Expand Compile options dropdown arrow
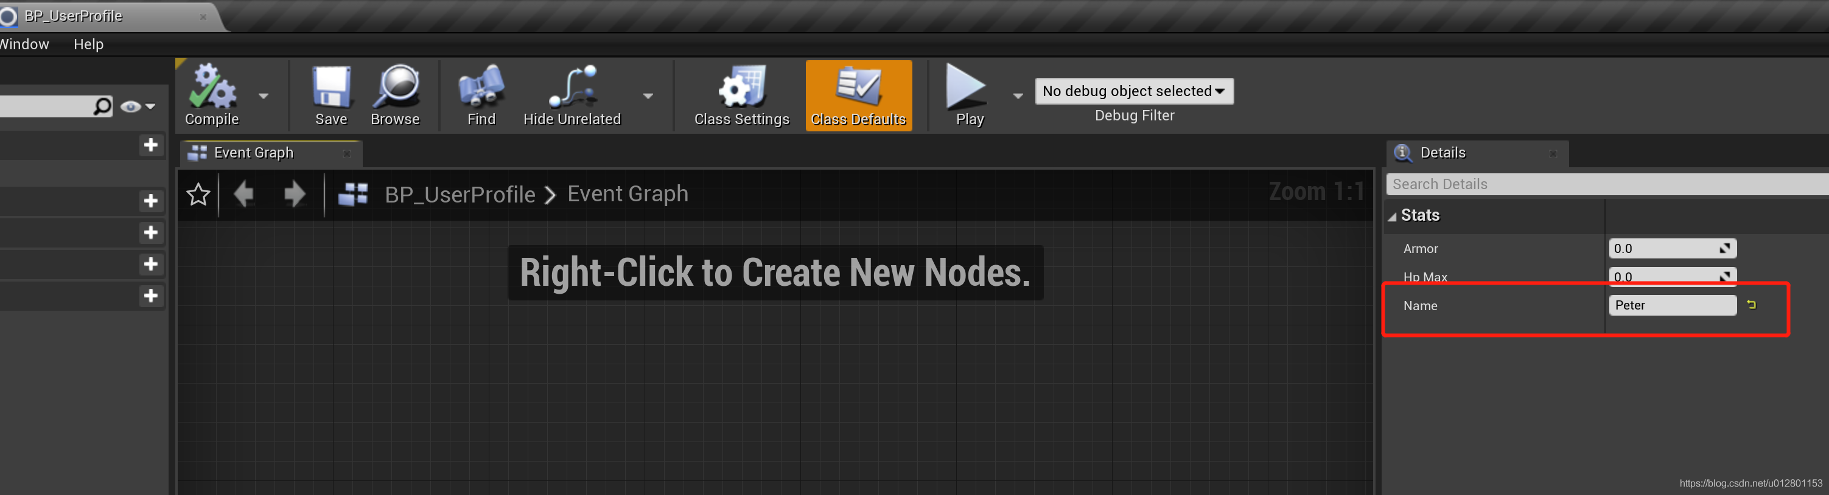Image resolution: width=1829 pixels, height=495 pixels. pyautogui.click(x=264, y=95)
